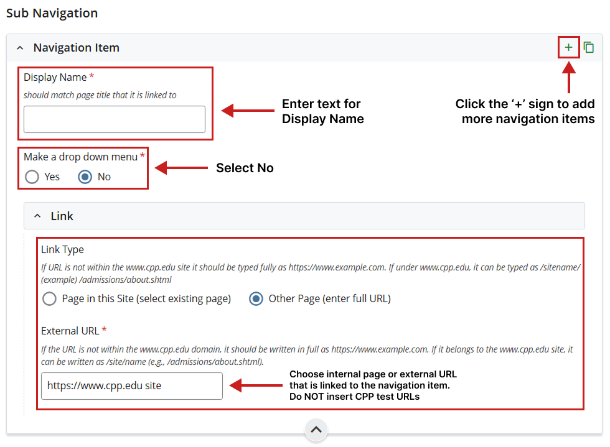
Task: Click the Display Name text field
Action: point(115,119)
